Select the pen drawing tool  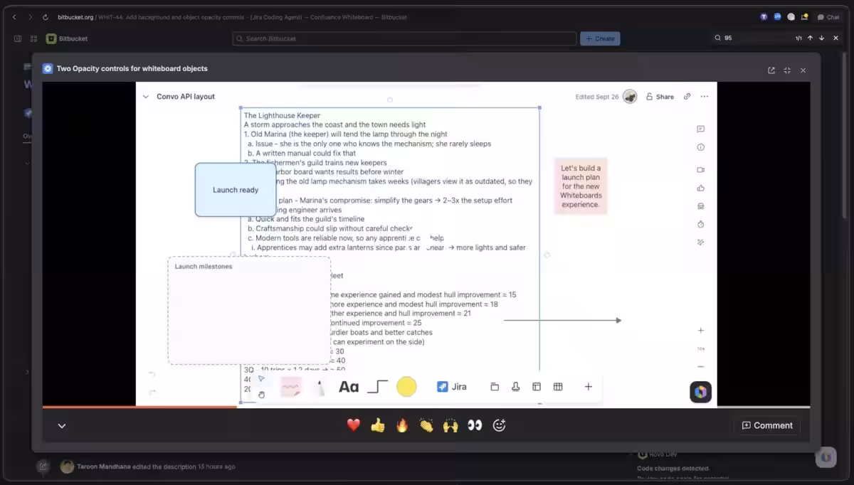coord(320,387)
